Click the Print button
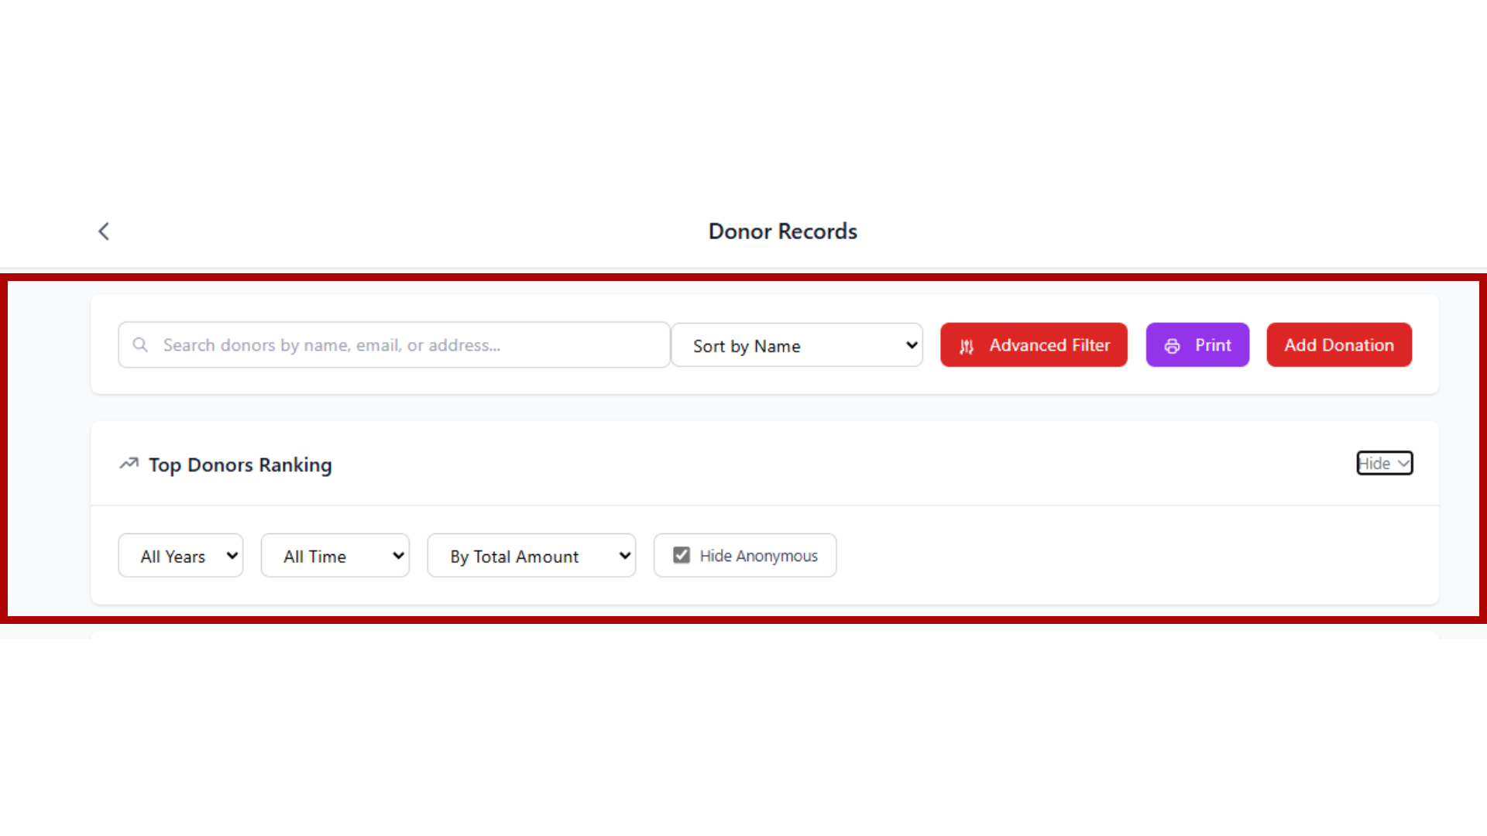The image size is (1487, 836). point(1197,345)
